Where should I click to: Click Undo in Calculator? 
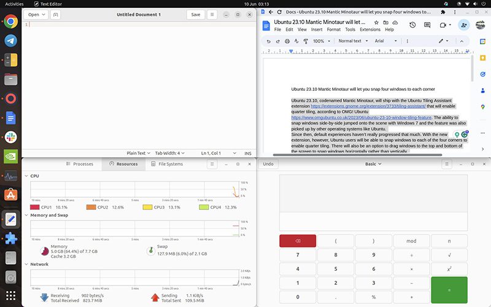pyautogui.click(x=268, y=164)
